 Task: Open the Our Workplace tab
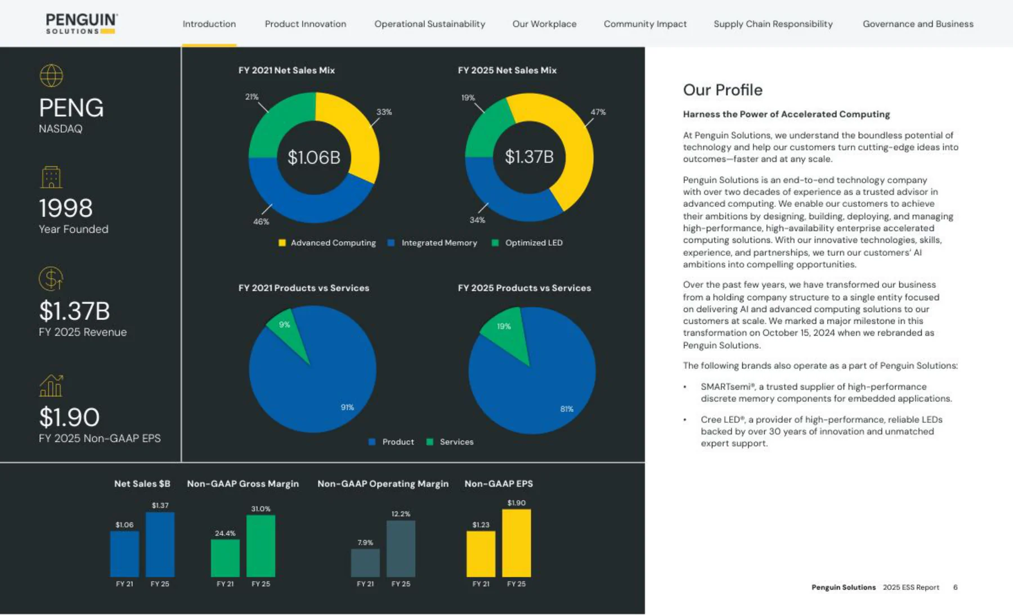coord(545,24)
